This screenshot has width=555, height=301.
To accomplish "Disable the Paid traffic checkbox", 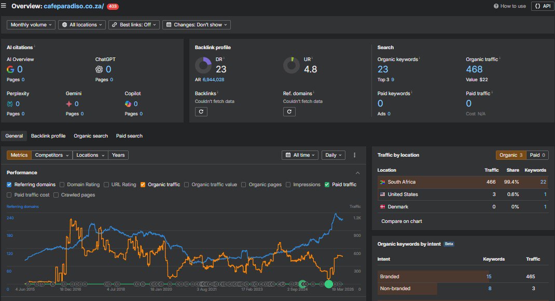I will click(x=327, y=185).
